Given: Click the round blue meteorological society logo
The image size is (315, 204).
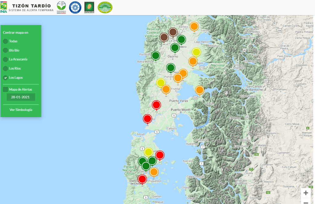Looking at the screenshot, I should point(75,7).
